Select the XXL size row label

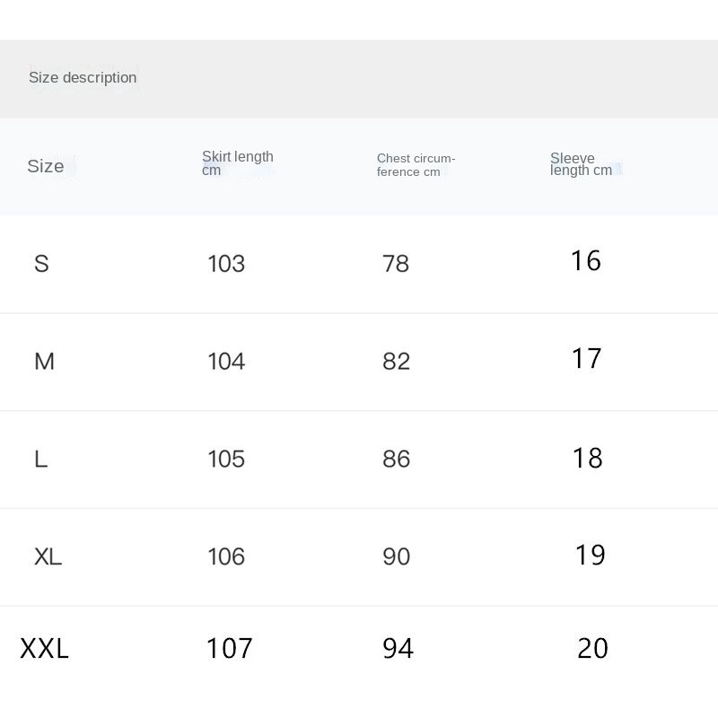coord(44,648)
